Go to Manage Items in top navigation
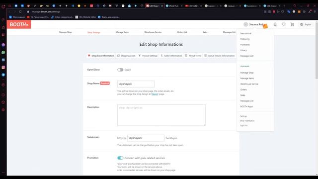This screenshot has height=179, width=318. (x=122, y=32)
